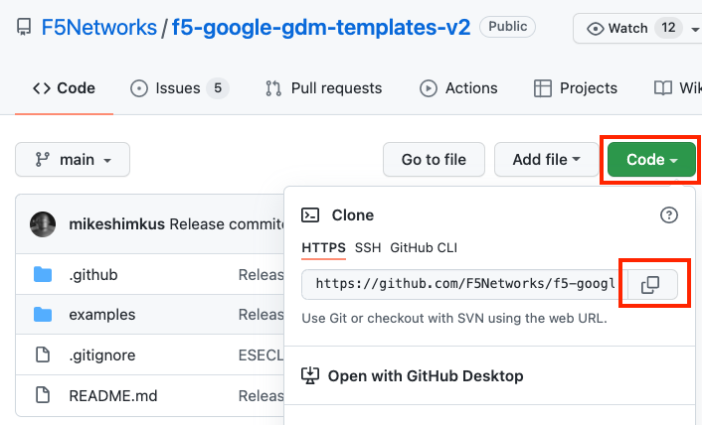Click the .gitignore file icon
The image size is (702, 425).
coord(43,355)
